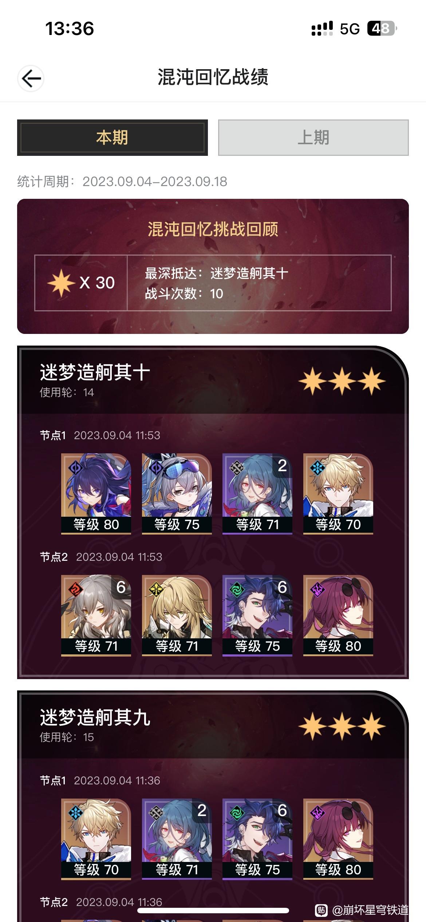Tap level 71 blue-haired character in 其十 节点1
Image resolution: width=426 pixels, height=922 pixels.
[x=257, y=493]
